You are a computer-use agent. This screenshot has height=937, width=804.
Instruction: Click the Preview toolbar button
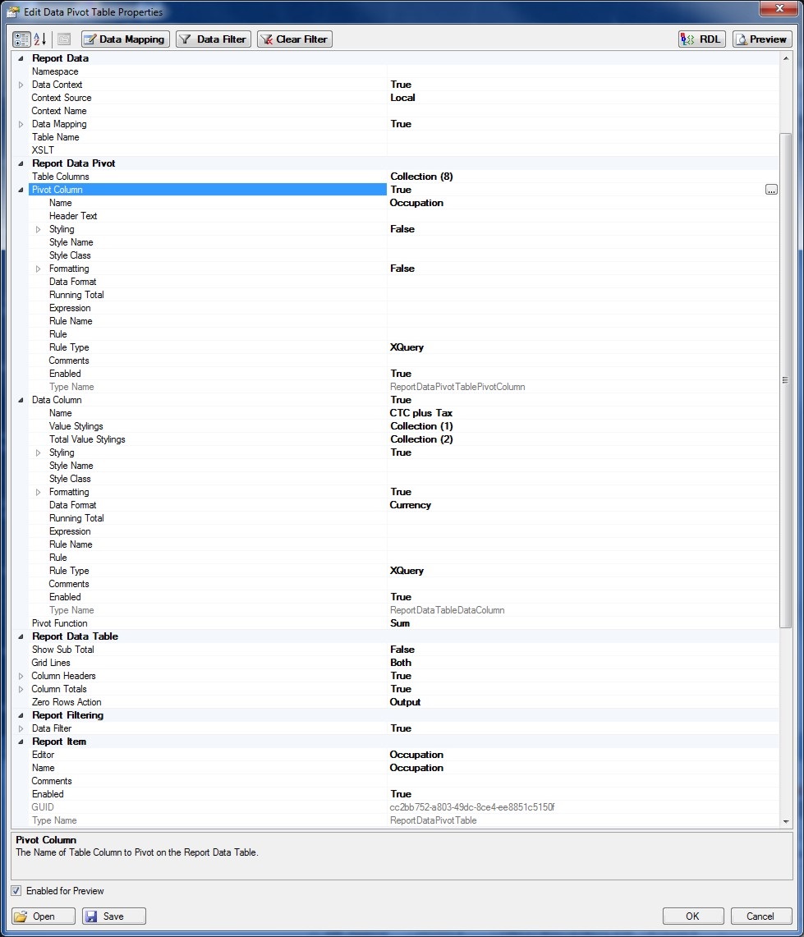point(762,39)
